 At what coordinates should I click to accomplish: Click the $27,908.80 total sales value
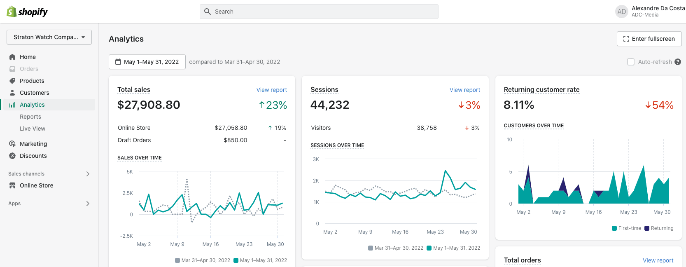(x=149, y=105)
